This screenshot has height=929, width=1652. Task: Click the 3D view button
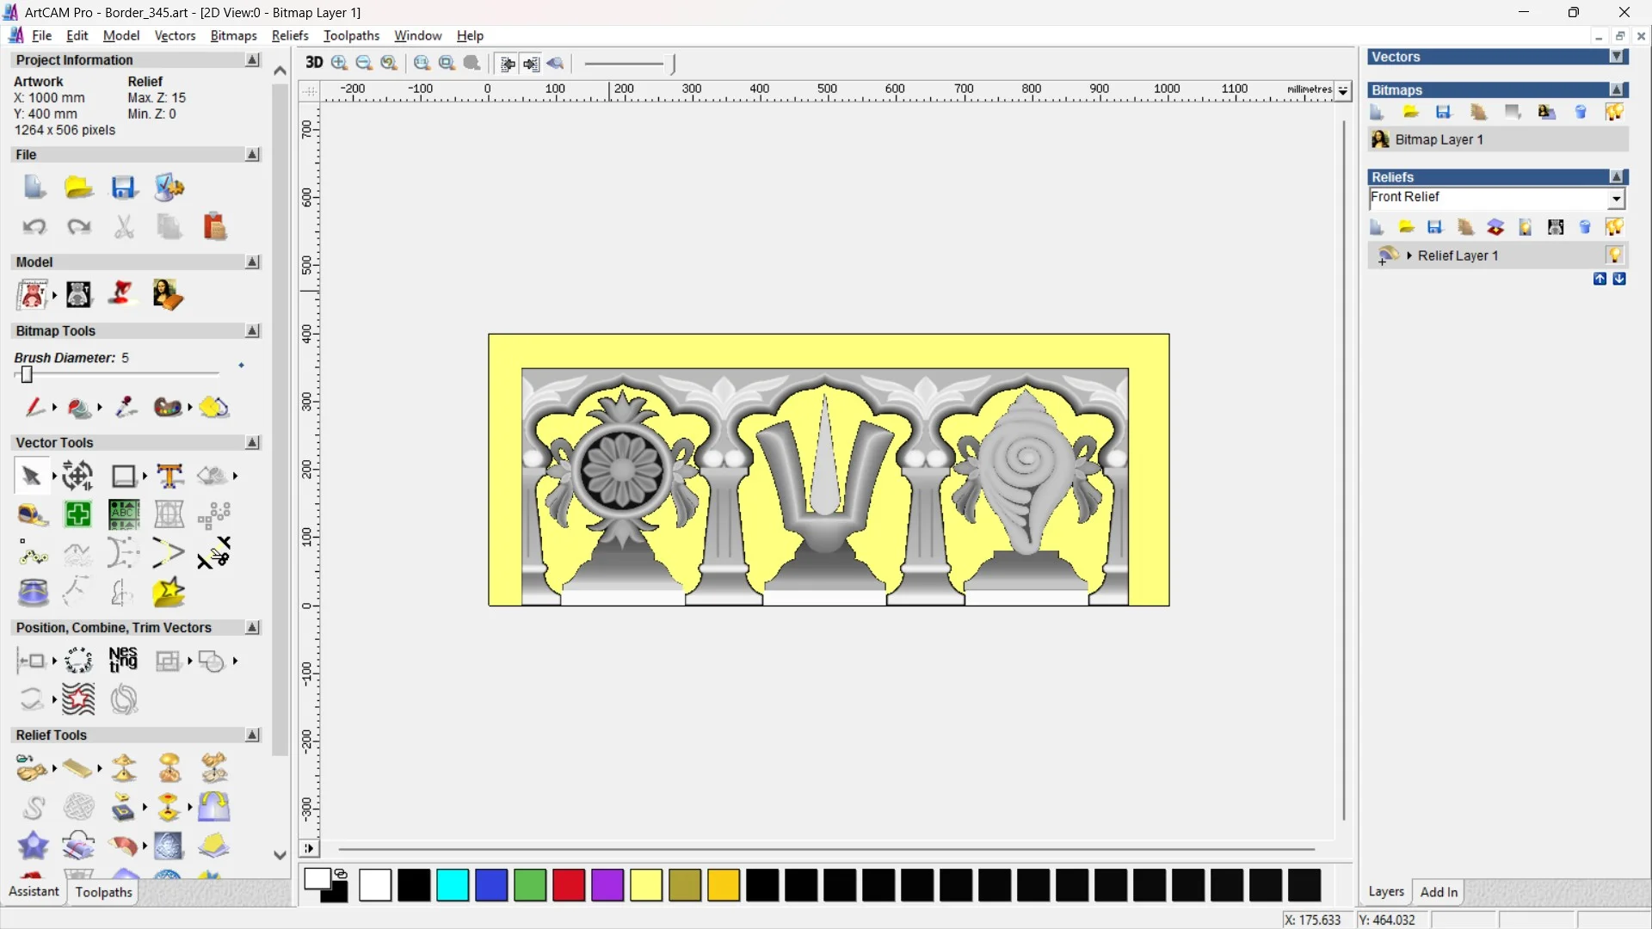coord(314,63)
